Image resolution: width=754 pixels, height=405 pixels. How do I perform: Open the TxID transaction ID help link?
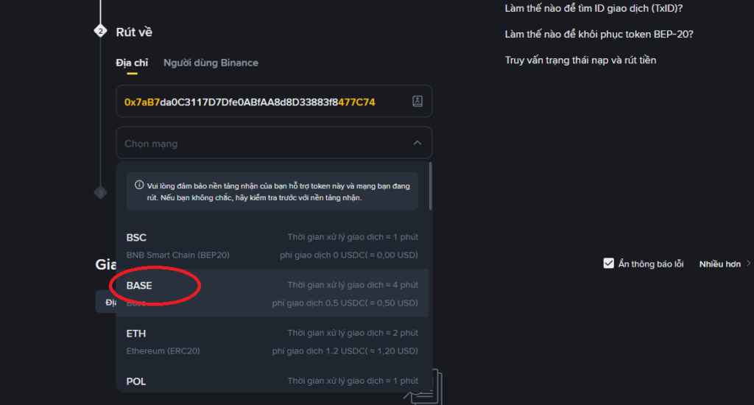pyautogui.click(x=593, y=8)
